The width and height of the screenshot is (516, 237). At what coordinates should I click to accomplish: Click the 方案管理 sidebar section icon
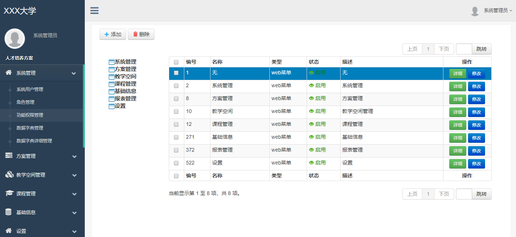(x=9, y=156)
